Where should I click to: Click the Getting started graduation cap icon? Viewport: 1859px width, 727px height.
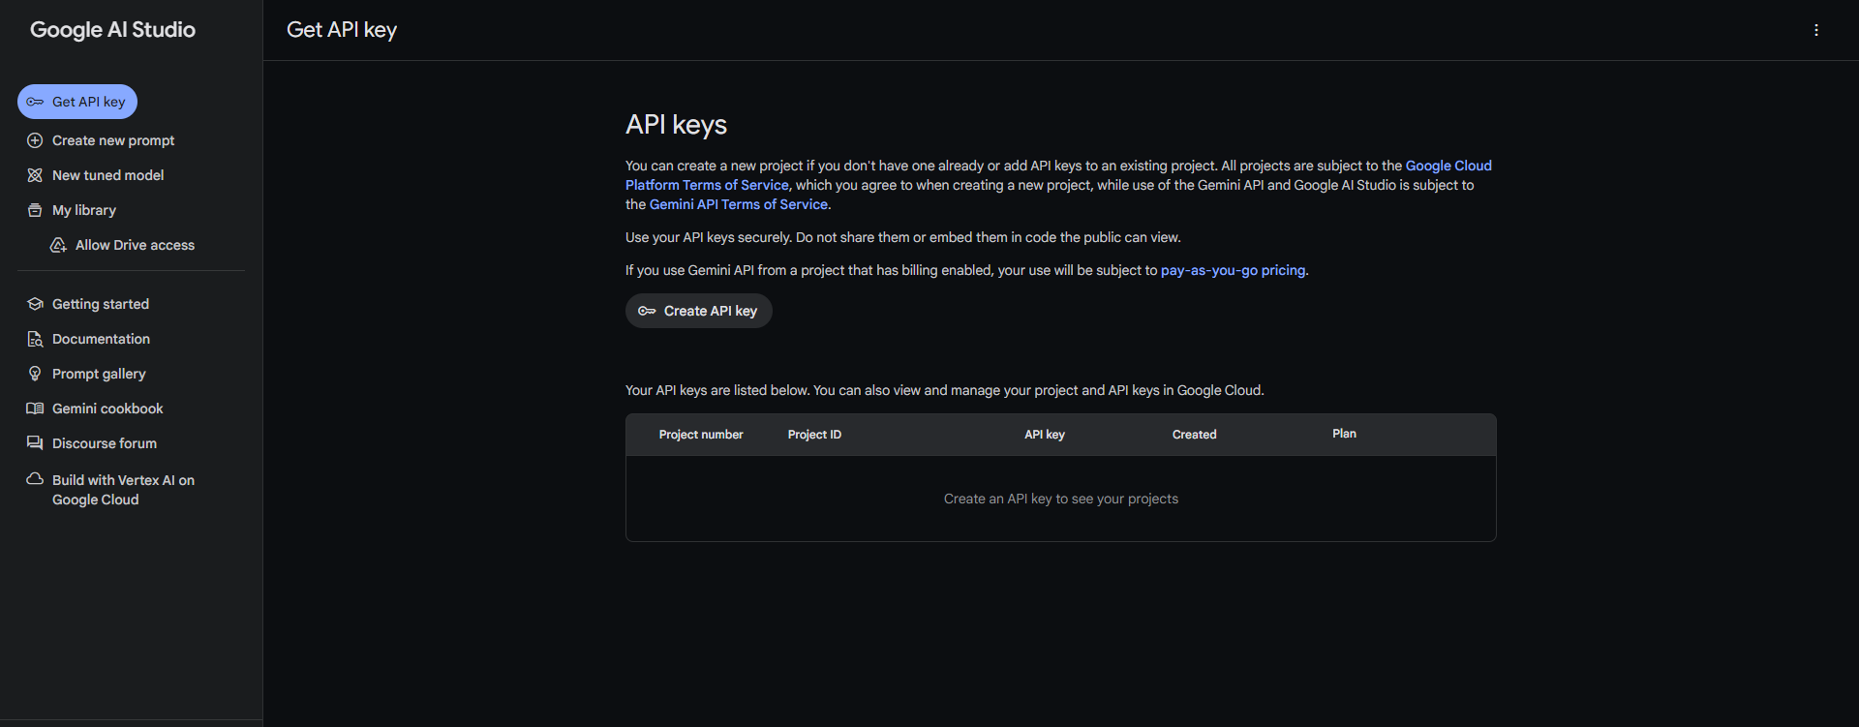coord(35,304)
